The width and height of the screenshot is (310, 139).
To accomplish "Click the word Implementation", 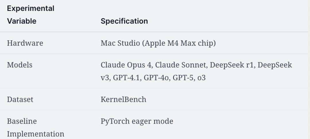I will [36, 134].
